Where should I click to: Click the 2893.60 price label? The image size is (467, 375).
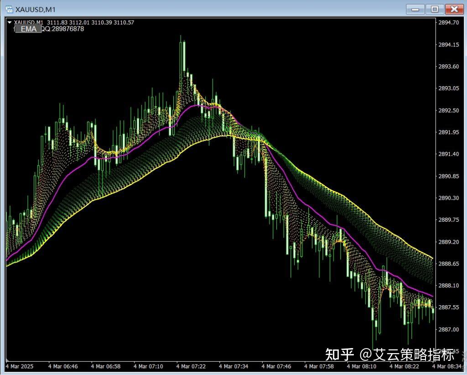pyautogui.click(x=449, y=67)
